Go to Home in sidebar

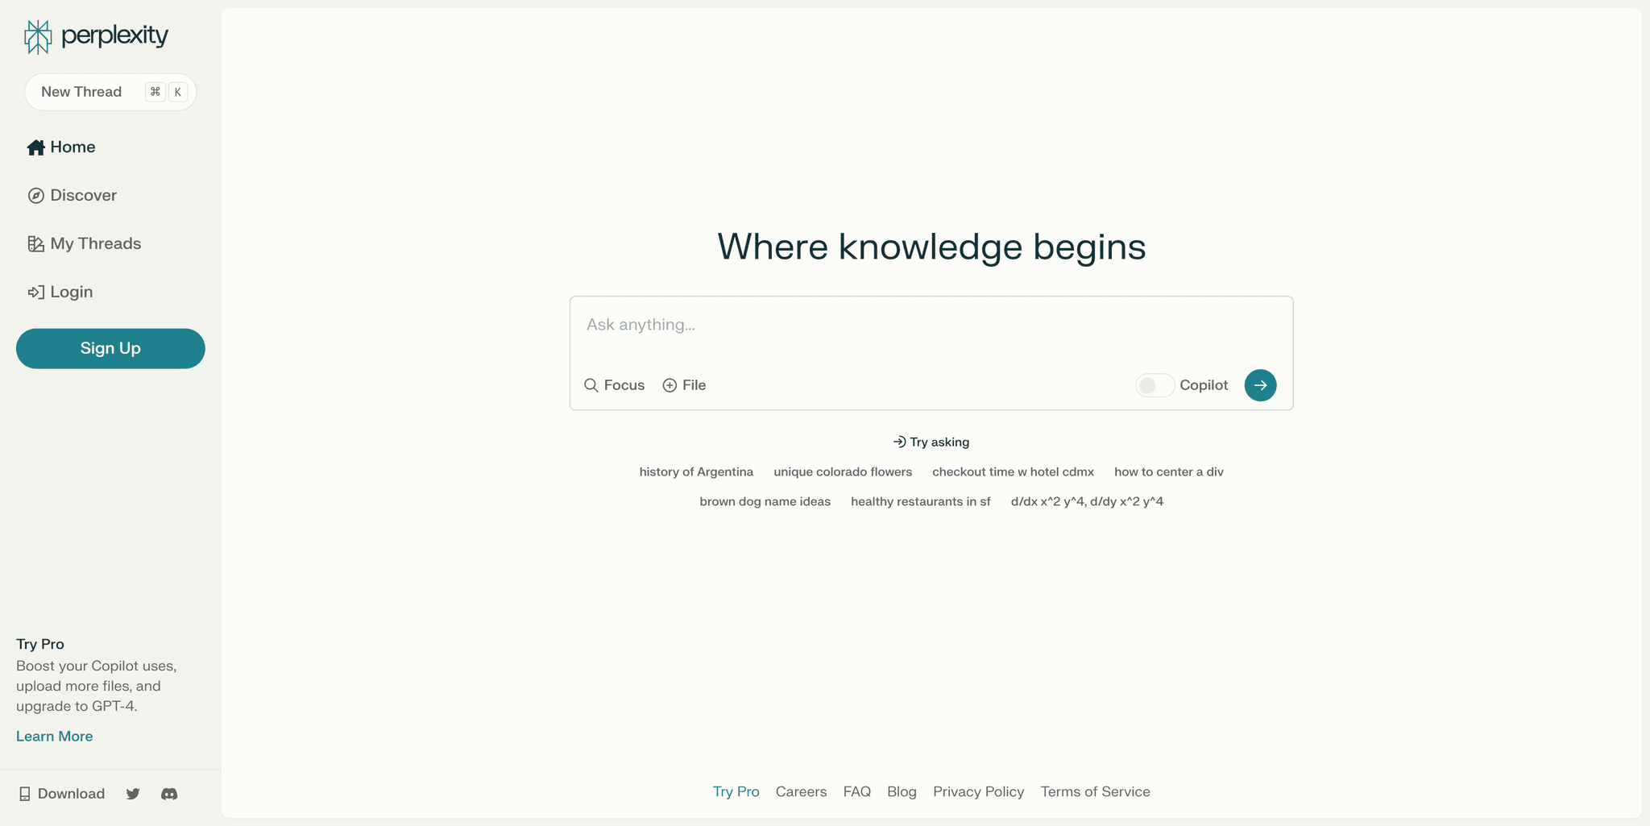(61, 147)
